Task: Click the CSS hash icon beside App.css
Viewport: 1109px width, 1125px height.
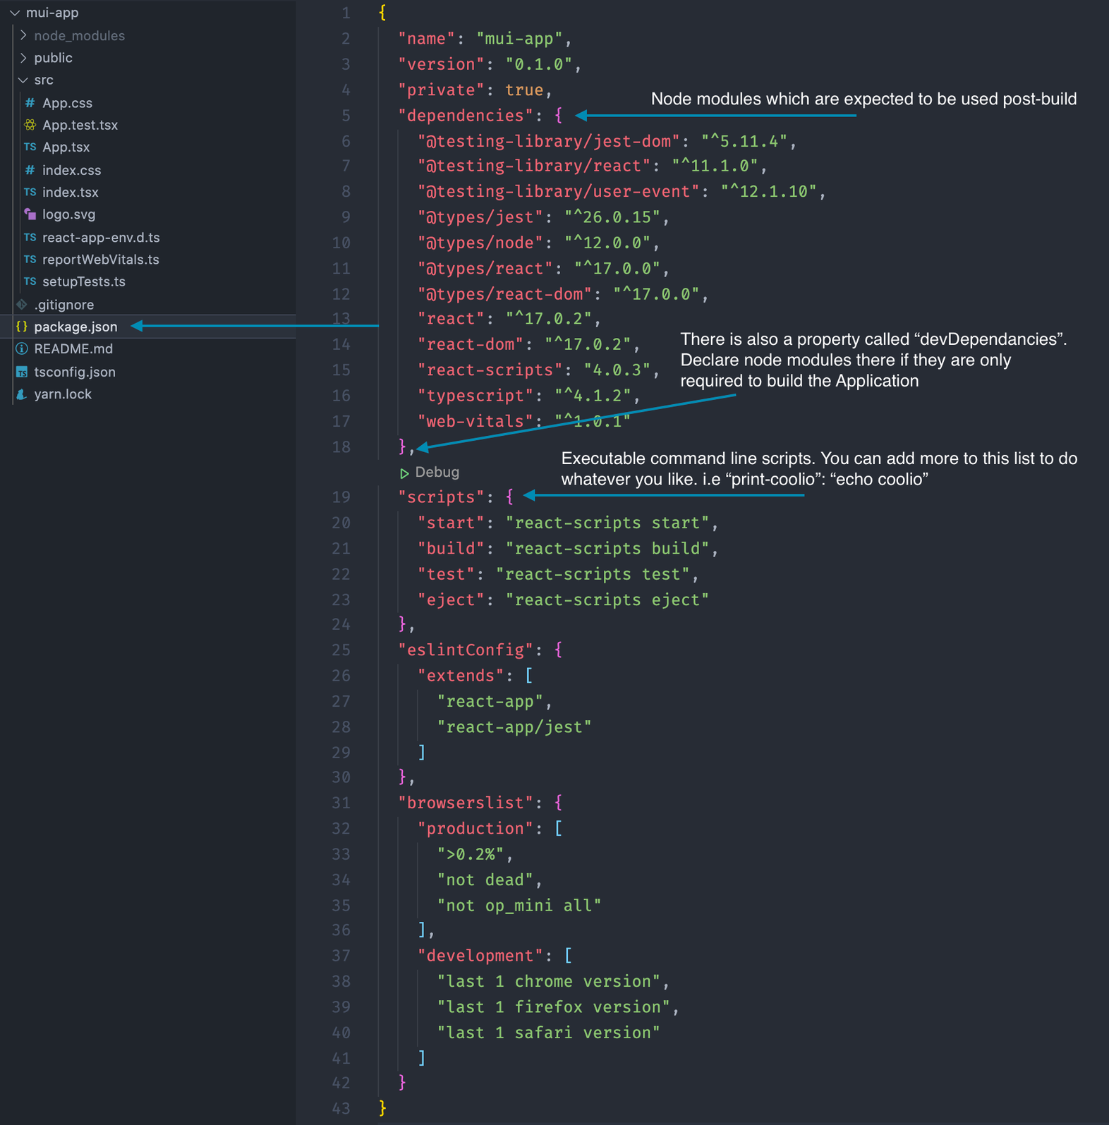Action: (30, 103)
